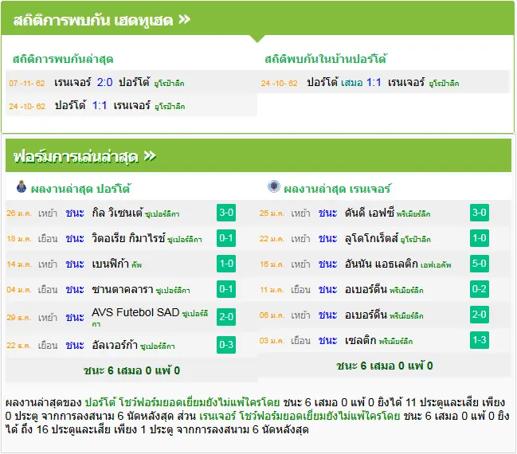Click the 2-0 badge for อเบอร์ดีน home match
Image resolution: width=517 pixels, height=454 pixels.
[x=480, y=315]
